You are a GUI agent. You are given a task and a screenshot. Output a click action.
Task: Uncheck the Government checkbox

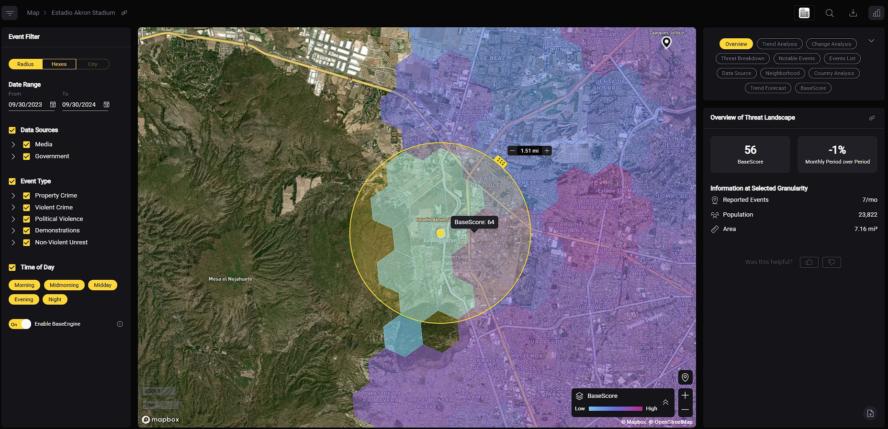[26, 156]
